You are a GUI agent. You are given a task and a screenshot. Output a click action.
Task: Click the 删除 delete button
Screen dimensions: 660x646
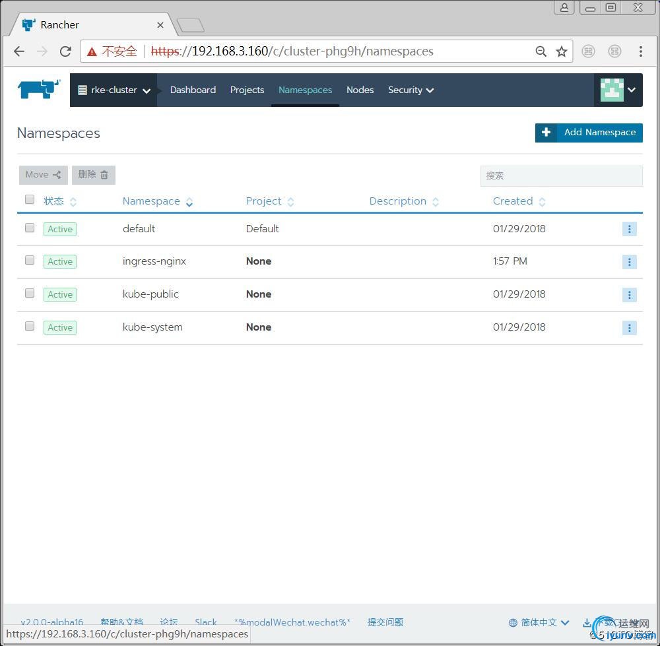click(94, 175)
